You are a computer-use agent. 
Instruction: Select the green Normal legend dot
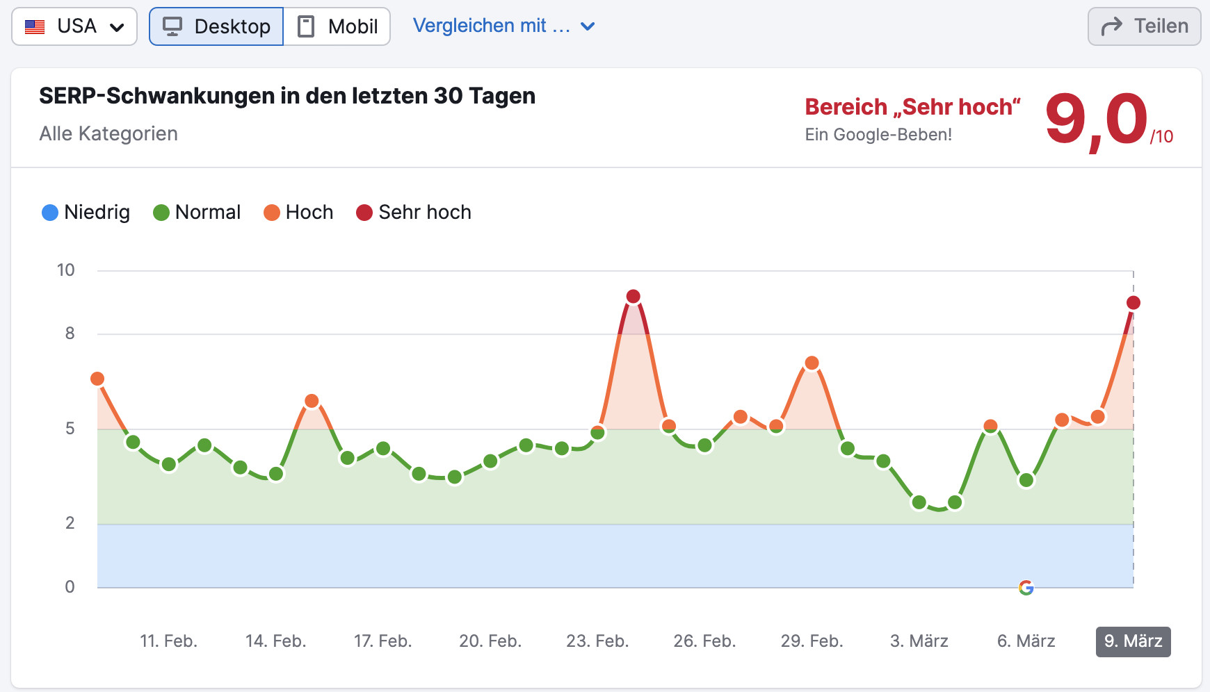(161, 212)
